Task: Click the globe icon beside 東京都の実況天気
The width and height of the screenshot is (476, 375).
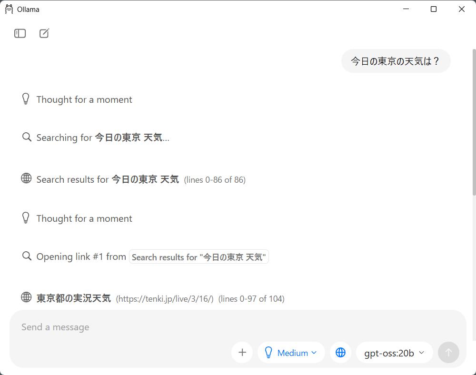Action: point(26,297)
